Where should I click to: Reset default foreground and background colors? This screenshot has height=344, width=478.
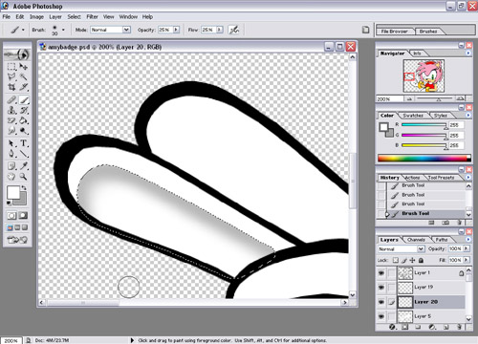point(9,203)
